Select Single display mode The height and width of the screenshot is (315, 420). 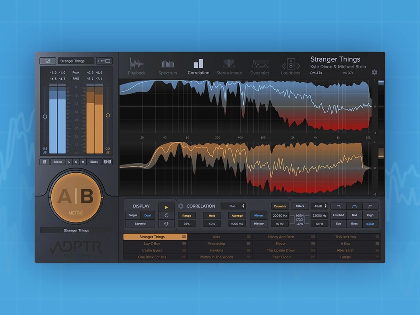coord(133,215)
